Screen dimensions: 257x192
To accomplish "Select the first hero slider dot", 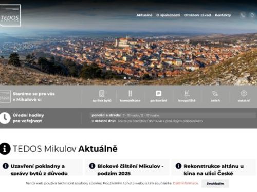I will pyautogui.click(x=125, y=78).
